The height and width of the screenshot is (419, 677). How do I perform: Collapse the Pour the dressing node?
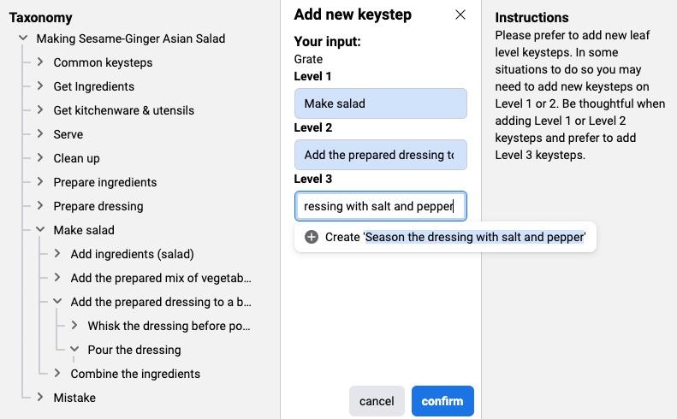74,350
